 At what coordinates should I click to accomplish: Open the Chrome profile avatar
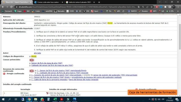174,7
